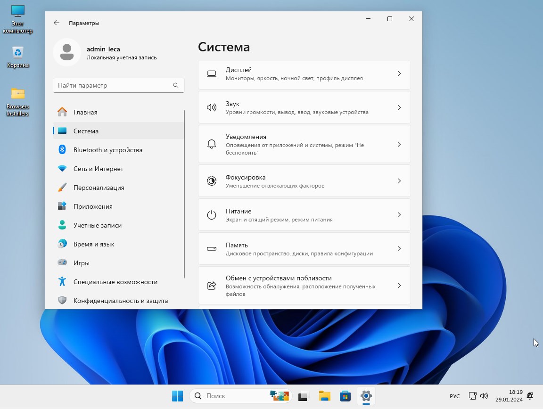543x409 pixels.
Task: Expand the Звук settings chevron
Action: pyautogui.click(x=399, y=106)
